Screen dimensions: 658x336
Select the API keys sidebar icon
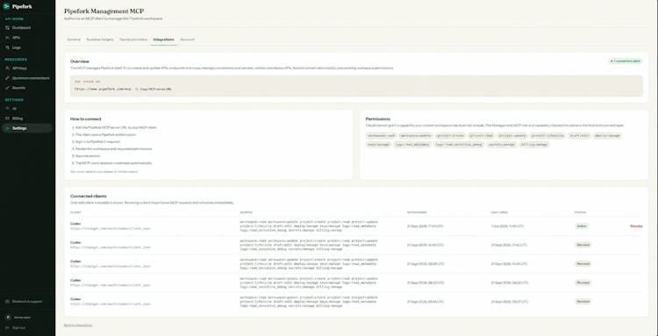click(7, 68)
